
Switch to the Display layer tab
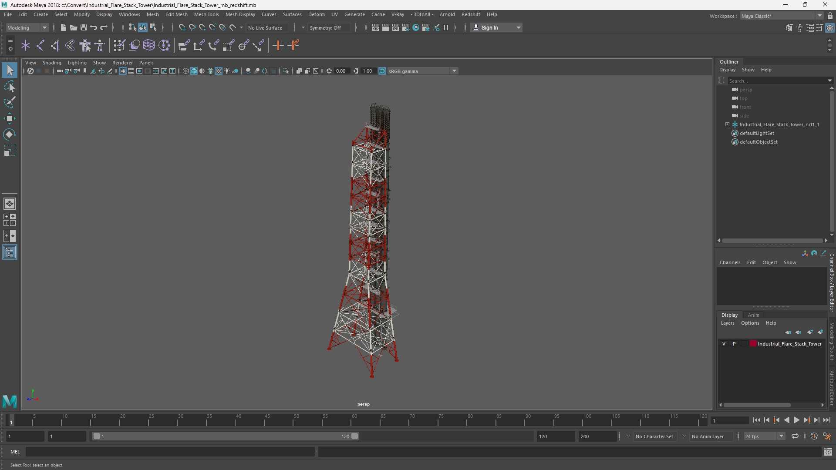[729, 315]
